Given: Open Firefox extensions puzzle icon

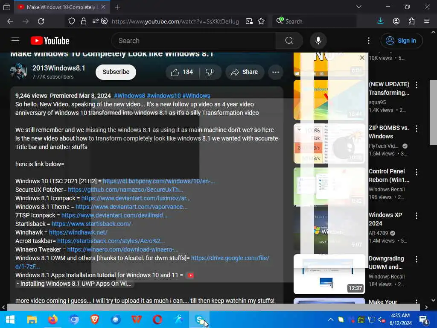Looking at the screenshot, I should (411, 21).
